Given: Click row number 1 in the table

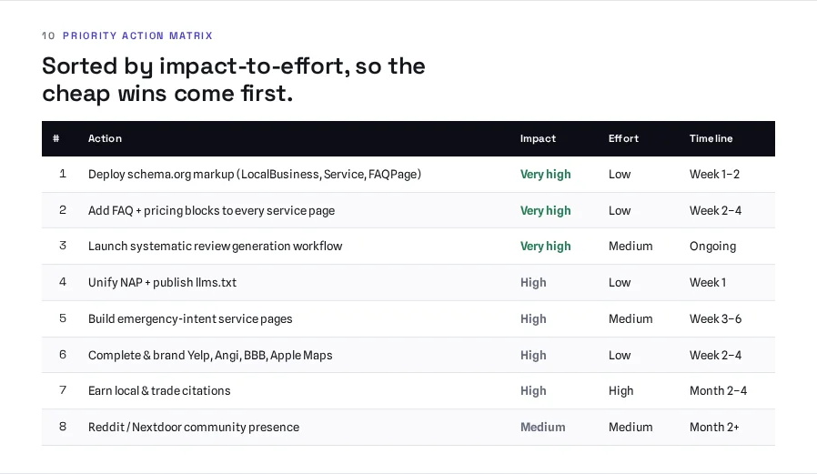Looking at the screenshot, I should [x=63, y=174].
